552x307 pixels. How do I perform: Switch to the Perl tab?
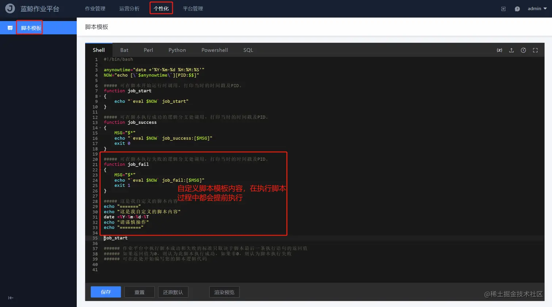(148, 50)
